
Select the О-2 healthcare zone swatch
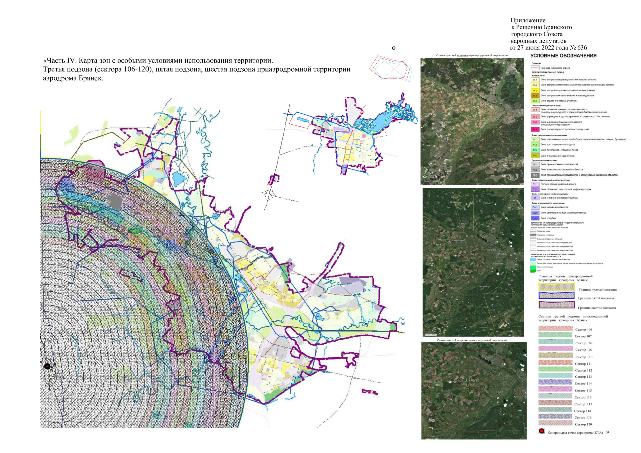535,117
